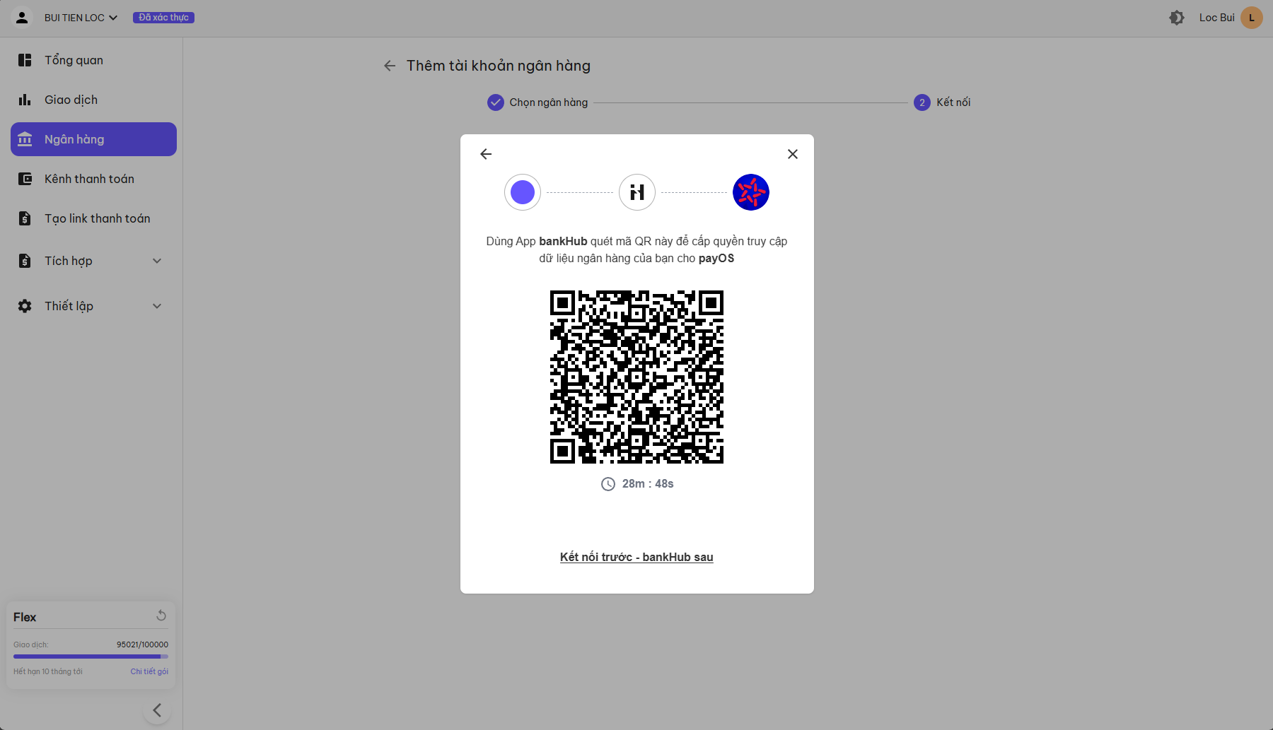
Task: Go back from Thêm tài khoản ngân hàng page
Action: coord(390,66)
